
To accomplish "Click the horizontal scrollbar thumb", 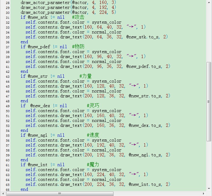I will (x=60, y=194).
